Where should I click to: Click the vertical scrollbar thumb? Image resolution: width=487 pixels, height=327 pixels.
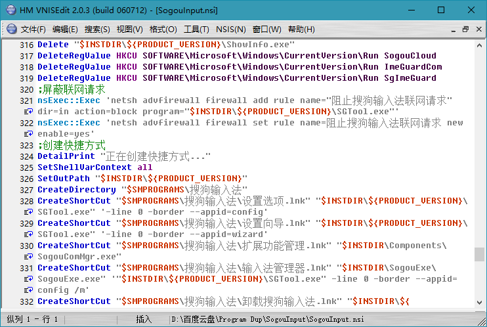click(479, 254)
